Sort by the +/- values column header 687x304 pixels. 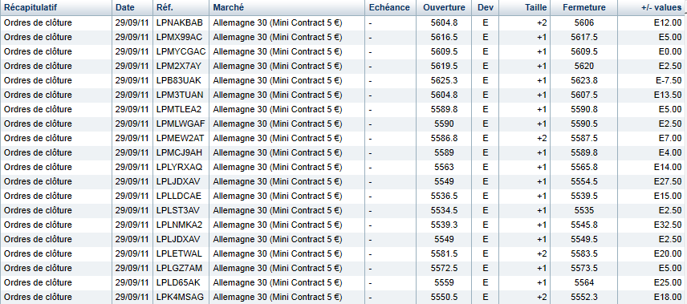click(652, 7)
